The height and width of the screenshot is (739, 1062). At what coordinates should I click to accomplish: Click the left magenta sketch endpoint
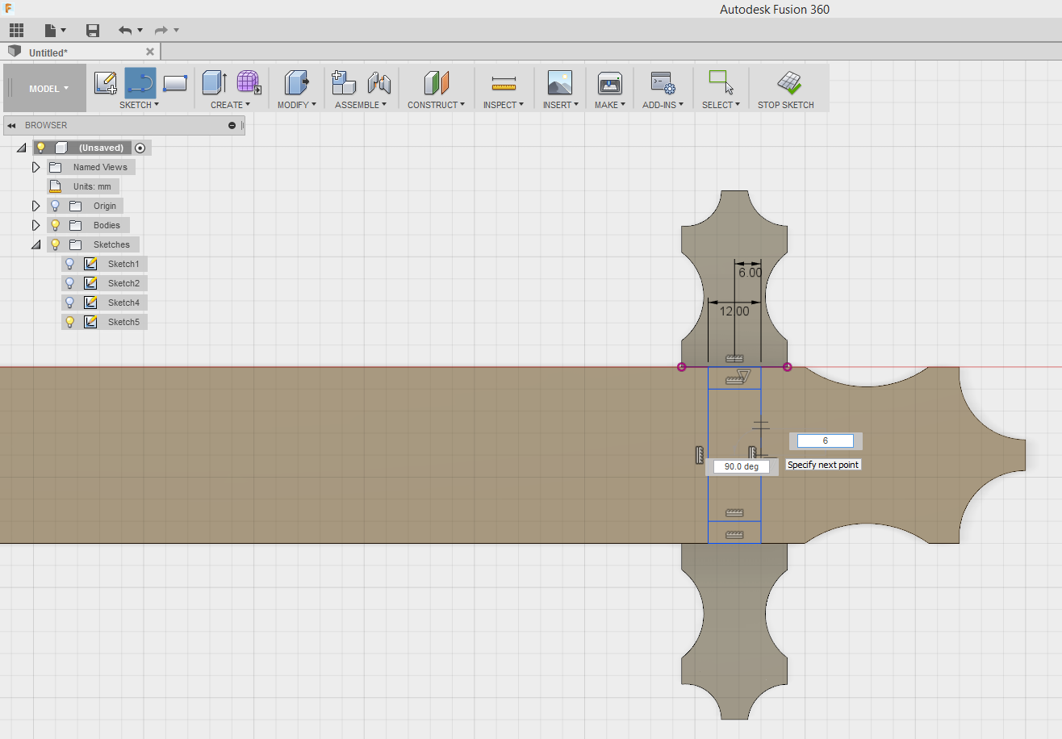tap(681, 367)
